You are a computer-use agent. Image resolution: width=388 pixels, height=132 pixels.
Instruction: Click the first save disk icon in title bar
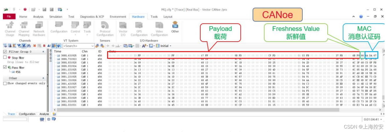click(x=44, y=10)
